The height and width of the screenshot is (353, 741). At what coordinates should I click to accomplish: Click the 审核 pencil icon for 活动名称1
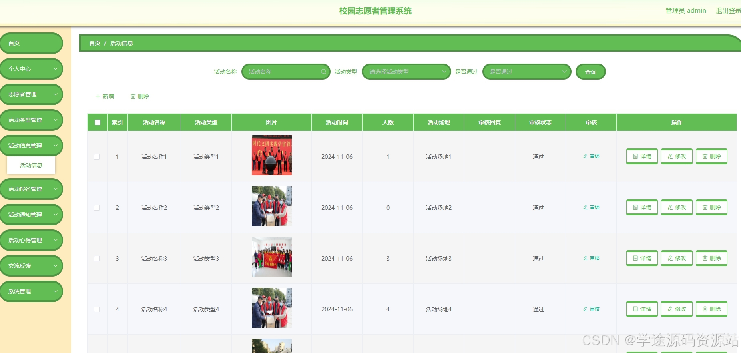(585, 156)
